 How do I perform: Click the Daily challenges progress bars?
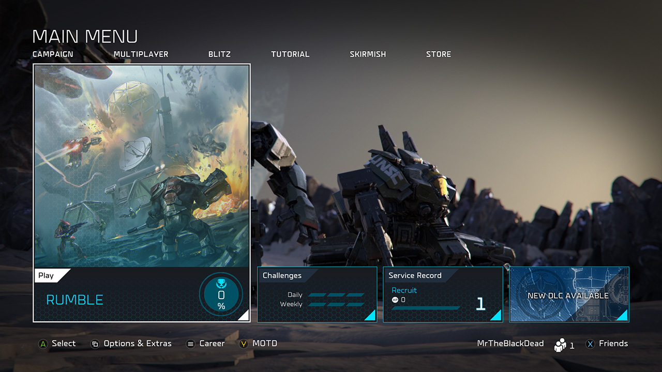coord(336,295)
